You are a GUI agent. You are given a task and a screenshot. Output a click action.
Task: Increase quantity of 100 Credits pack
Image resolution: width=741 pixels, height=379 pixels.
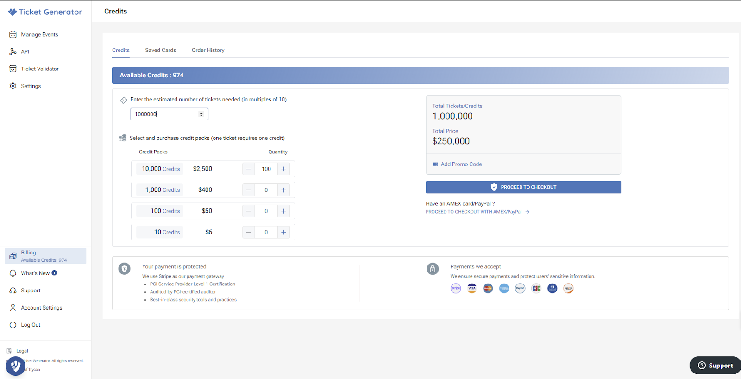click(x=283, y=211)
